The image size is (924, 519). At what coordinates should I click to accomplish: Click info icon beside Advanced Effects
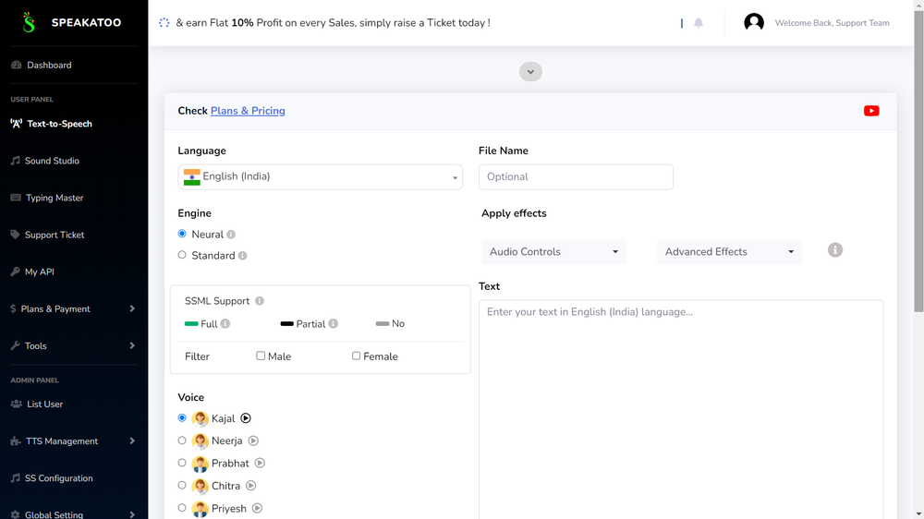pyautogui.click(x=835, y=250)
